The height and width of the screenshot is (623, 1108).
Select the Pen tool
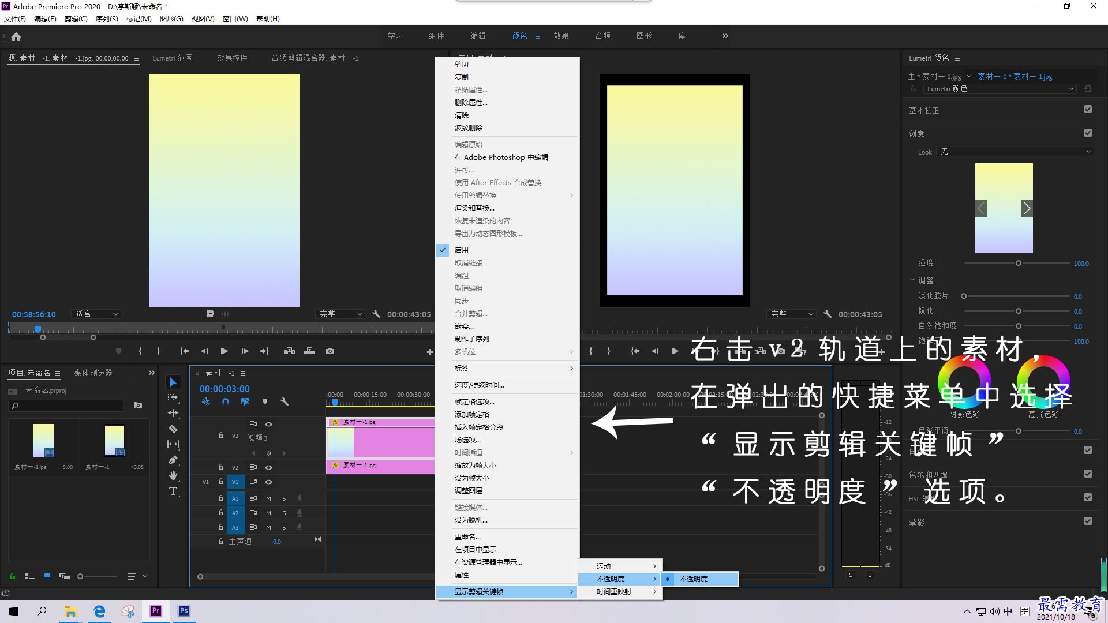pos(173,460)
